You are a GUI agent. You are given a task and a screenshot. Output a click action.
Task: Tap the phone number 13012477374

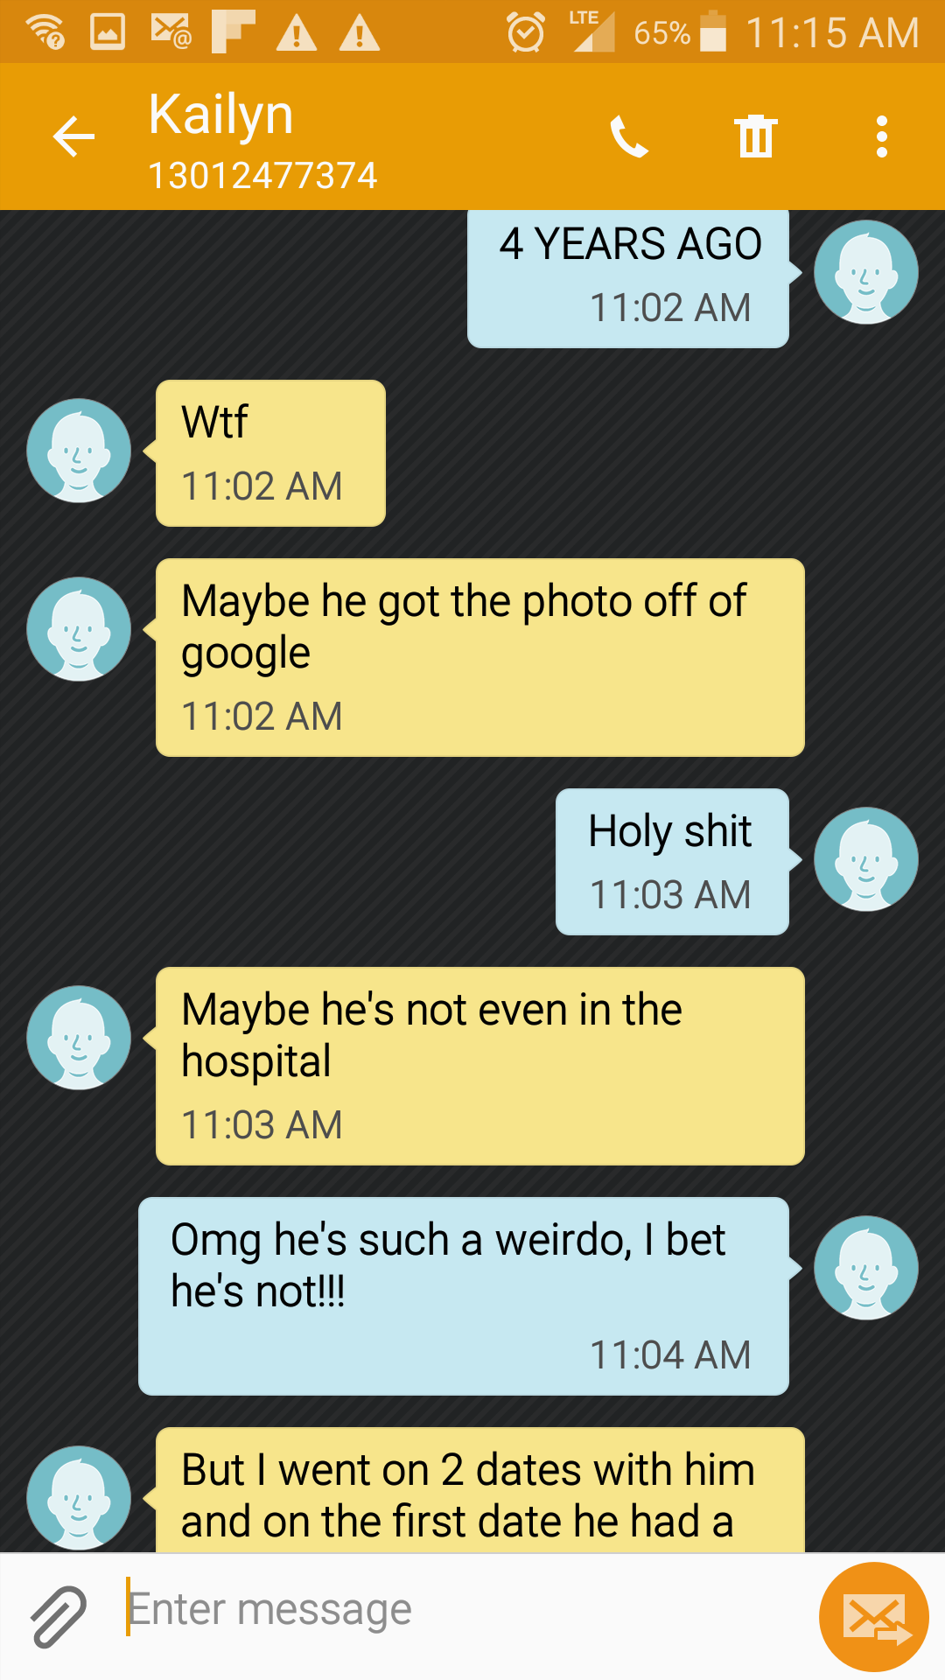click(x=262, y=176)
